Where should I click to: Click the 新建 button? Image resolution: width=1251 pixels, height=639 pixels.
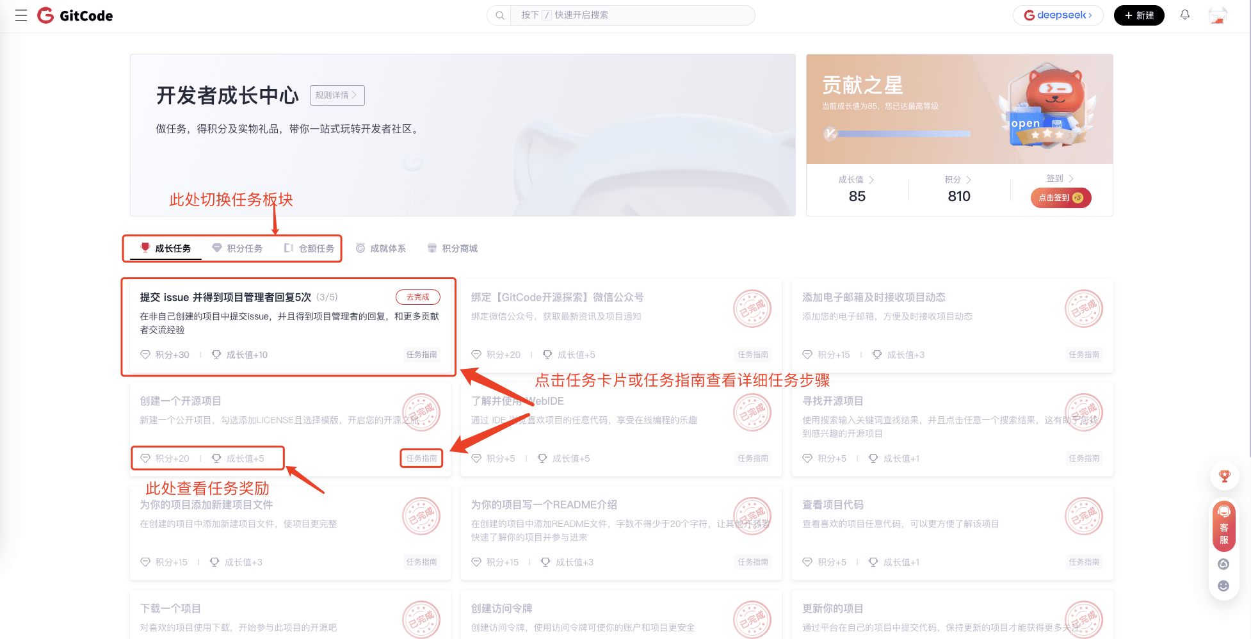pos(1139,15)
